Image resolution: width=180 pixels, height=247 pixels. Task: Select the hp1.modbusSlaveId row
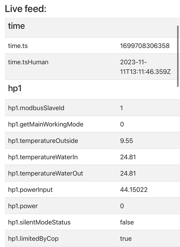[x=92, y=108]
